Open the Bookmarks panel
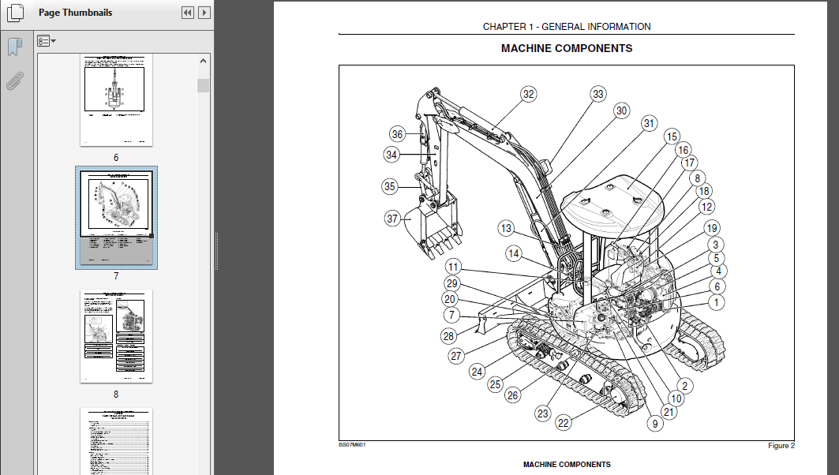Image resolution: width=839 pixels, height=475 pixels. 15,47
